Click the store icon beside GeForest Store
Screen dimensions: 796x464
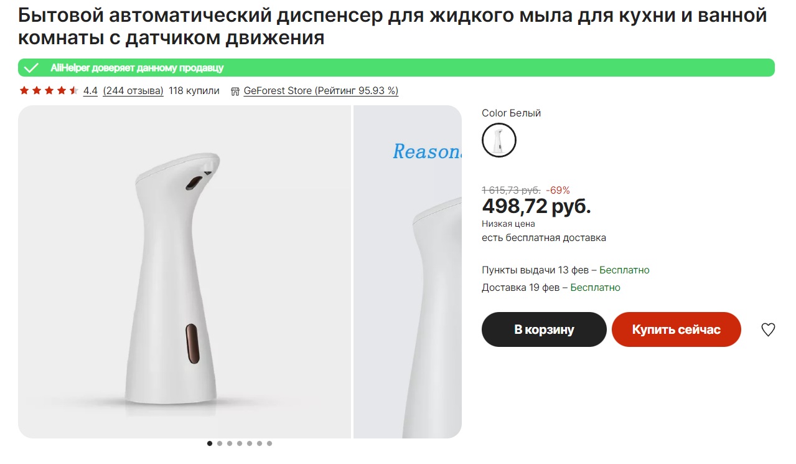235,91
